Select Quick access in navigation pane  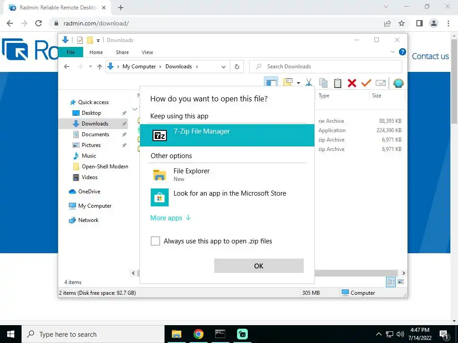93,102
